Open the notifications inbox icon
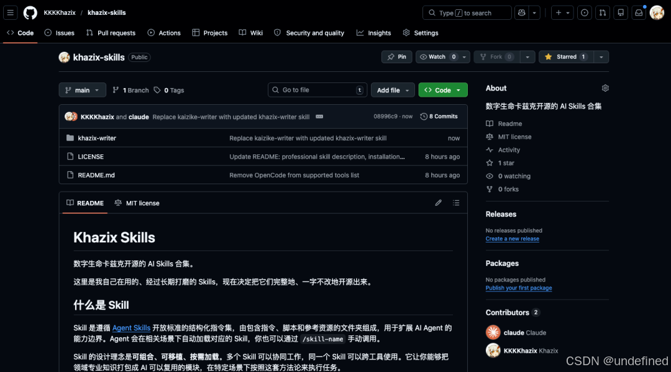The image size is (671, 372). pos(639,13)
